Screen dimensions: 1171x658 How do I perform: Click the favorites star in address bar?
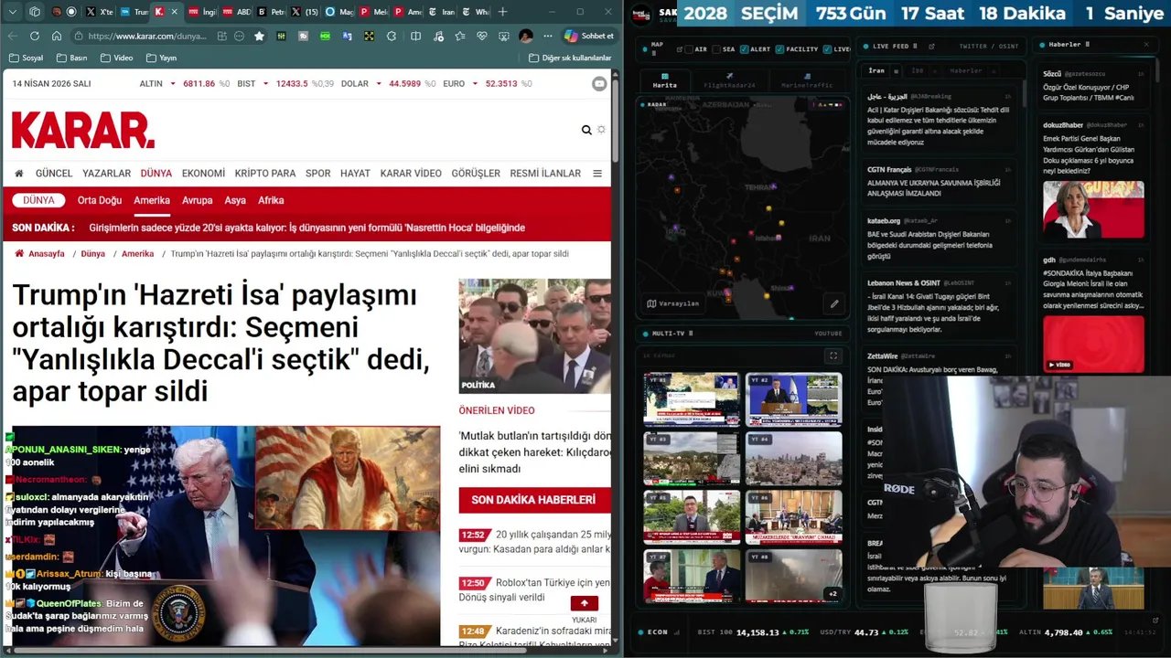tap(259, 36)
